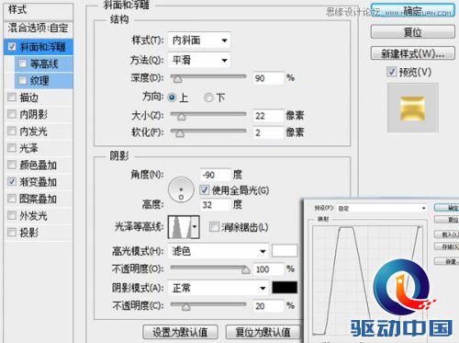Open the 样式(T) dropdown showing 内斜面
Viewport: 459px width, 343px height.
click(199, 40)
